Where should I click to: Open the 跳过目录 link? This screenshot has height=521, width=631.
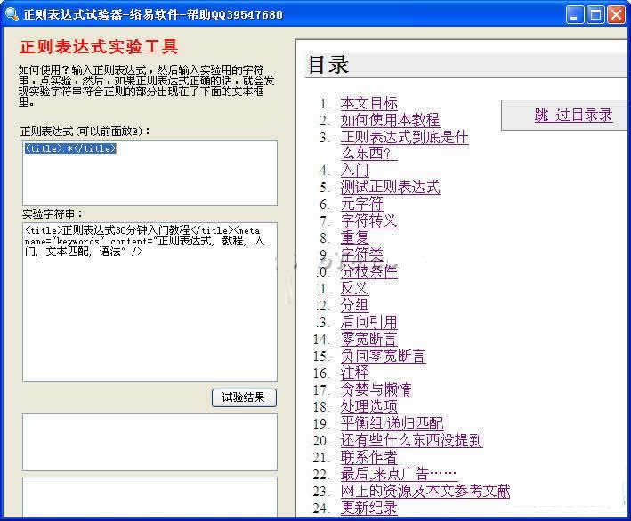point(573,115)
